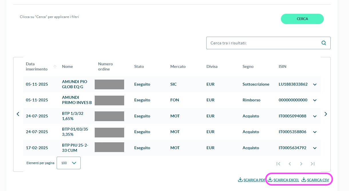Select ISIN IT0005094088 cell

pyautogui.click(x=292, y=116)
